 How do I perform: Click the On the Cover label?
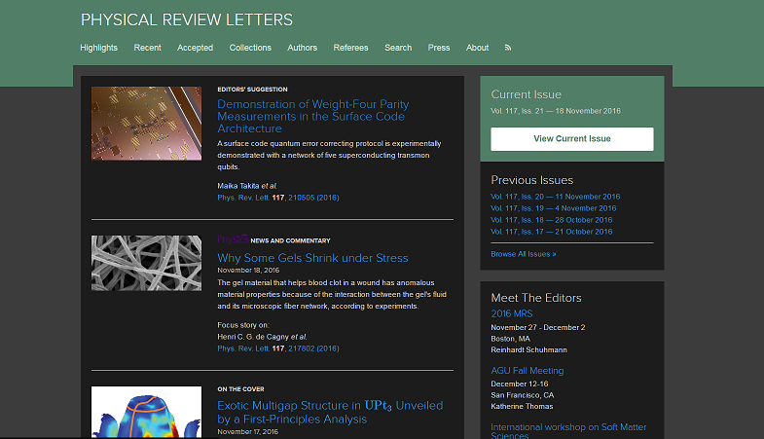point(240,389)
